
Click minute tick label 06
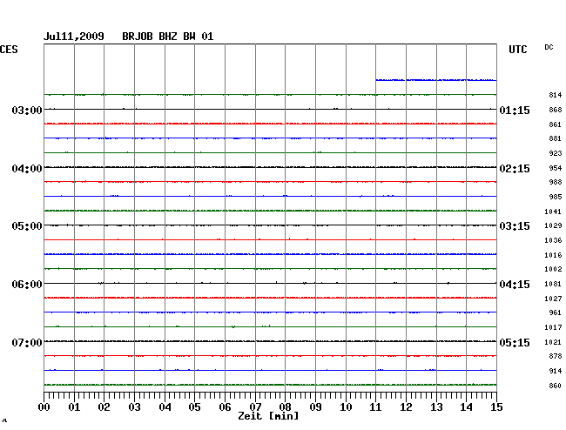tap(225, 407)
